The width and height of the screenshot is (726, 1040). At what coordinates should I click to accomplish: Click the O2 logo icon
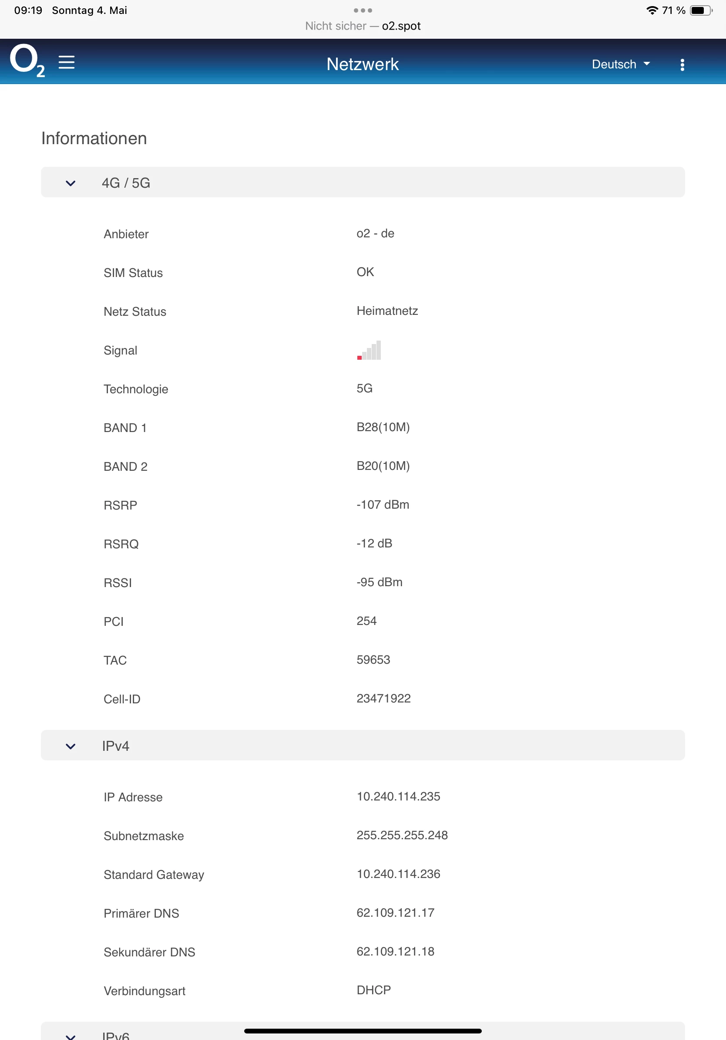27,60
